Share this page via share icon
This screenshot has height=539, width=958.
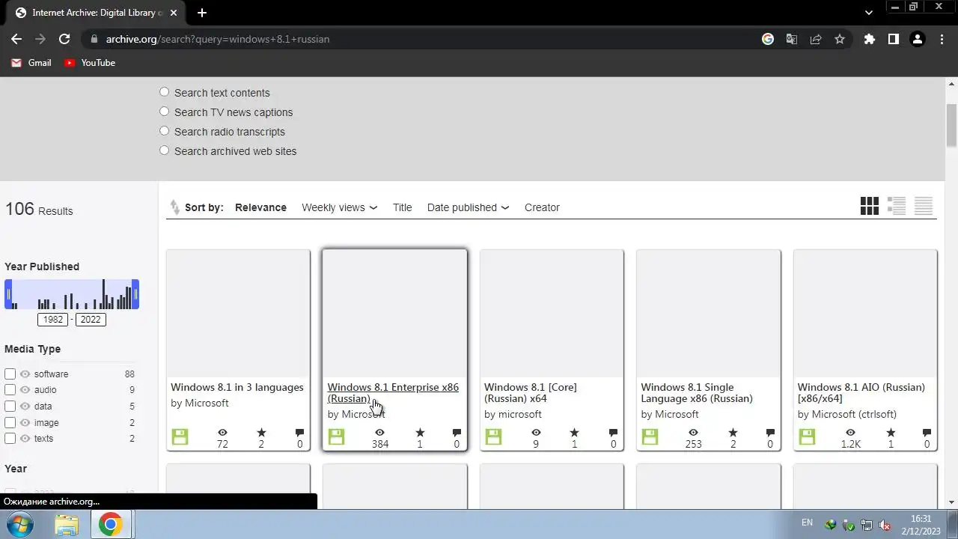pos(816,39)
